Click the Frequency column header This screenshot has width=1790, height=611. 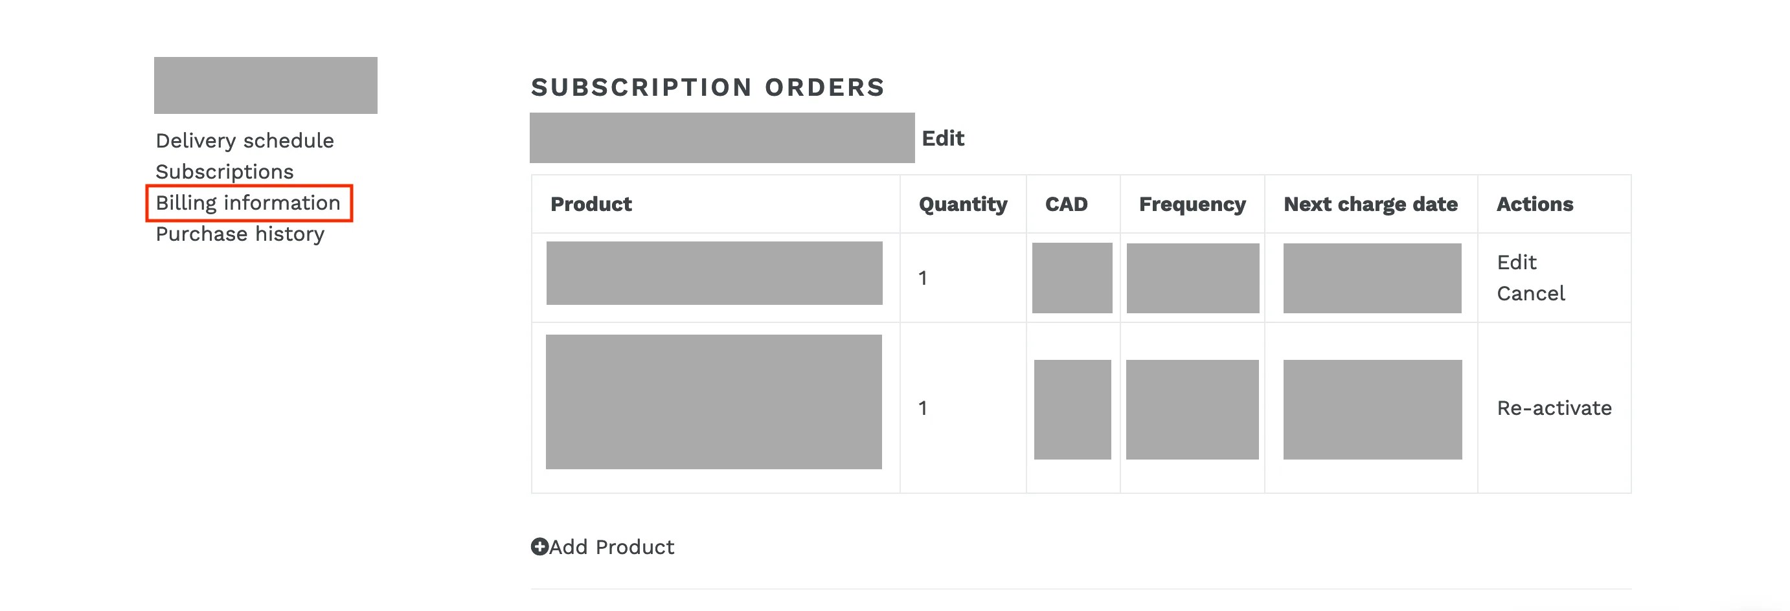1192,204
